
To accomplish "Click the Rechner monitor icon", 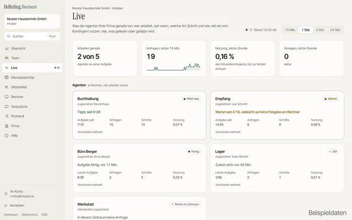I will 7,97.
